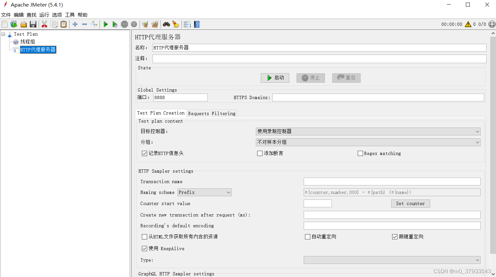The image size is (496, 277).
Task: Toggle 记录HTTP信息头 checkbox
Action: pos(144,153)
